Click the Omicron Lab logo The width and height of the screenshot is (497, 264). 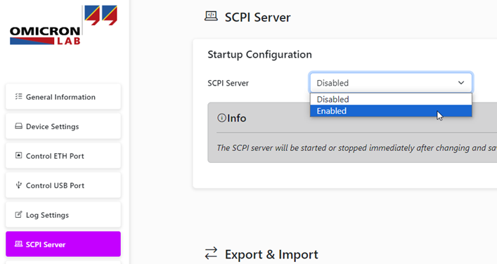[x=63, y=25]
